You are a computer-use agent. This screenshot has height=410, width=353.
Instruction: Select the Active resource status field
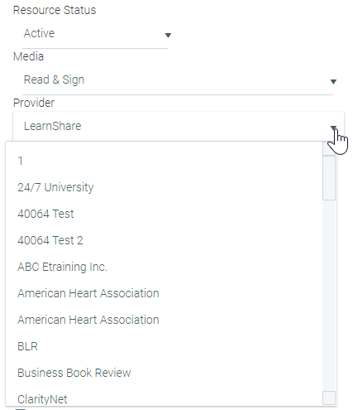(95, 36)
